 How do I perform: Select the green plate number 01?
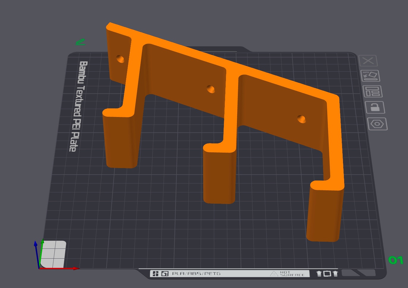pyautogui.click(x=396, y=260)
